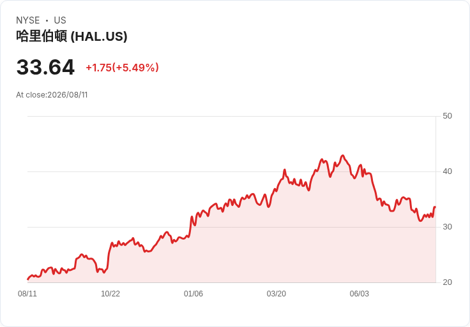Viewport: 470px width, 327px height.
Task: Click the 03/20 x-axis date label
Action: [x=277, y=293]
